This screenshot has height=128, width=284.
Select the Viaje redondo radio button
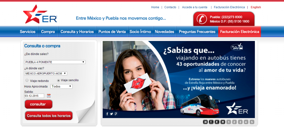[x=27, y=80]
